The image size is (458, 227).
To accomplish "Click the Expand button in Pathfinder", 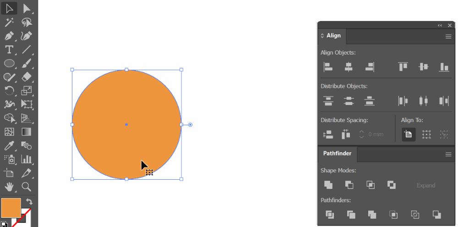I will point(426,185).
